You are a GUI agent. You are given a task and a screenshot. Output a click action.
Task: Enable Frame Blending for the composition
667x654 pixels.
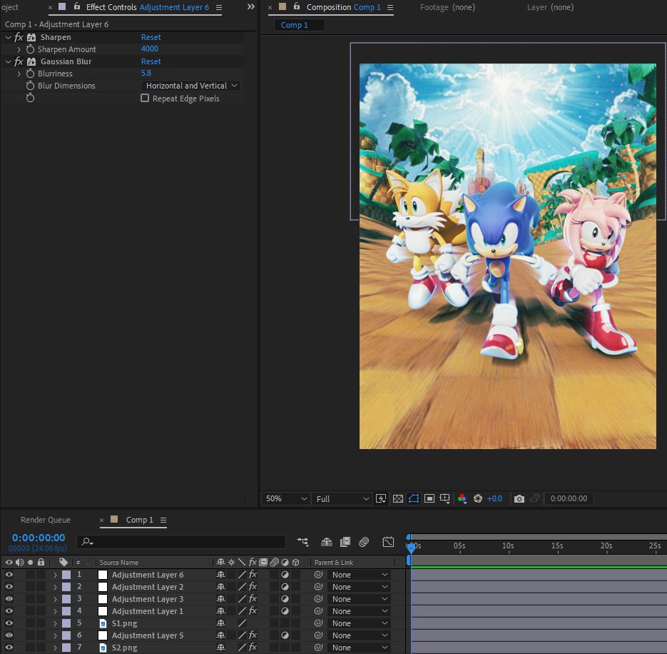[x=345, y=542]
